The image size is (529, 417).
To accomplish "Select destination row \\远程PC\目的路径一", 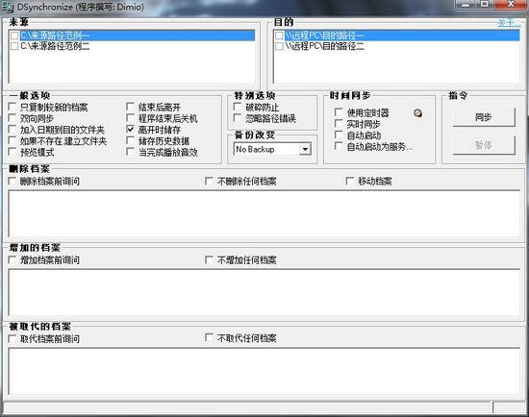I will [401, 36].
